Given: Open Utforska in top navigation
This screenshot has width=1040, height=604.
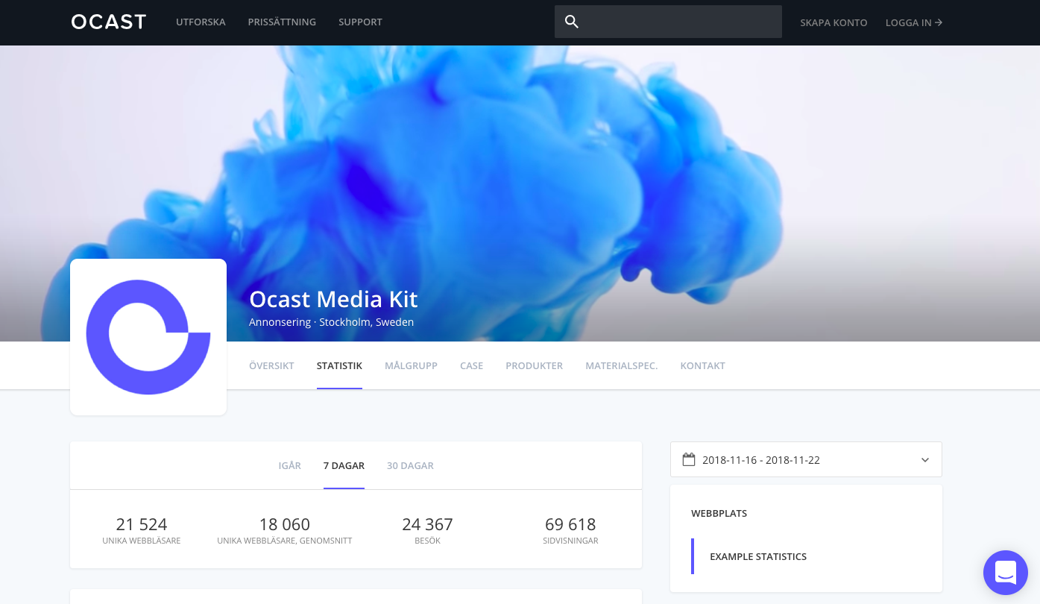Looking at the screenshot, I should tap(201, 22).
